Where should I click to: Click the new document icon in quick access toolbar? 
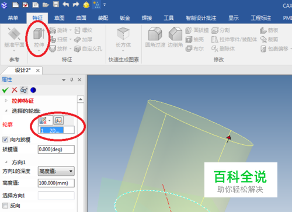[x=16, y=5]
